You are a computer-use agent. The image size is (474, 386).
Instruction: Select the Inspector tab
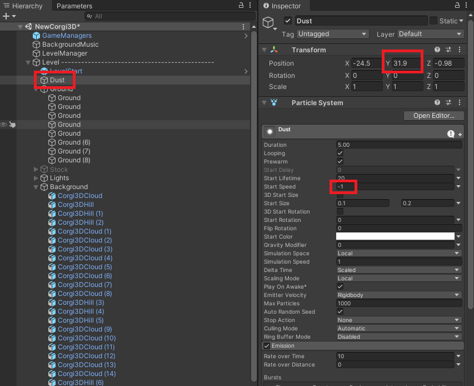(284, 6)
